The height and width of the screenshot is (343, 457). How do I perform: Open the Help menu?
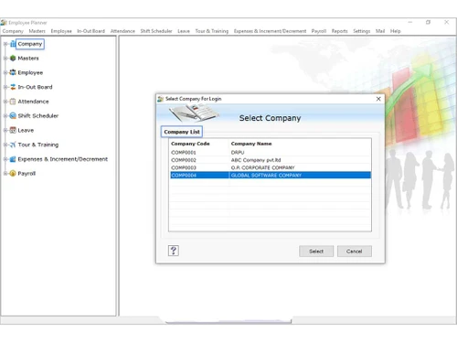coord(396,31)
